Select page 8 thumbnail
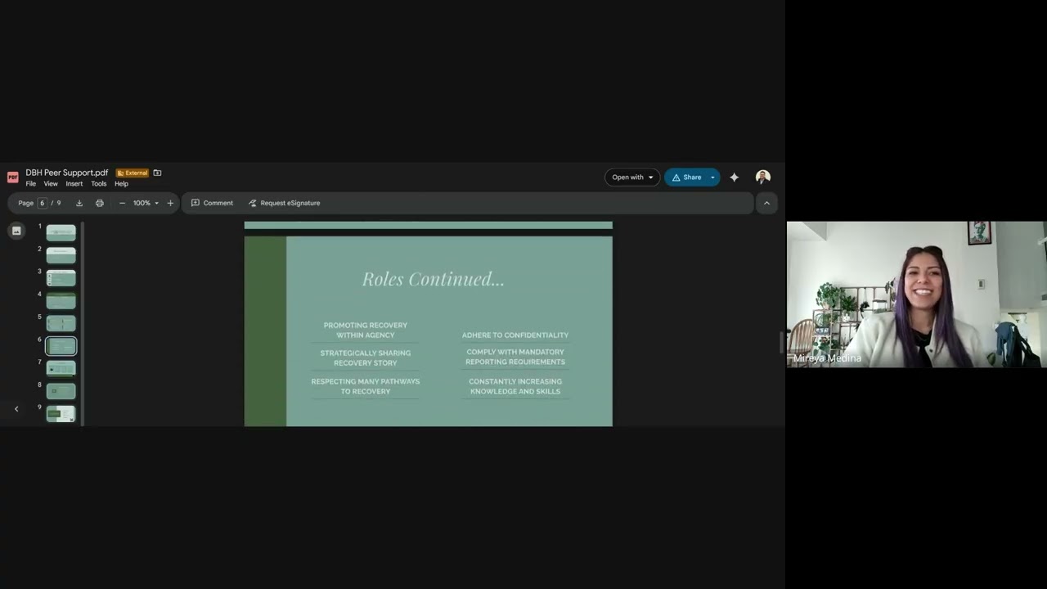 tap(61, 392)
